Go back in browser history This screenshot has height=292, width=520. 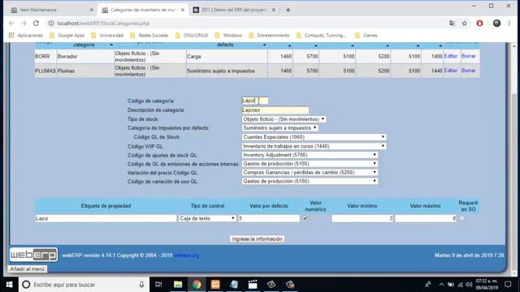coord(11,24)
